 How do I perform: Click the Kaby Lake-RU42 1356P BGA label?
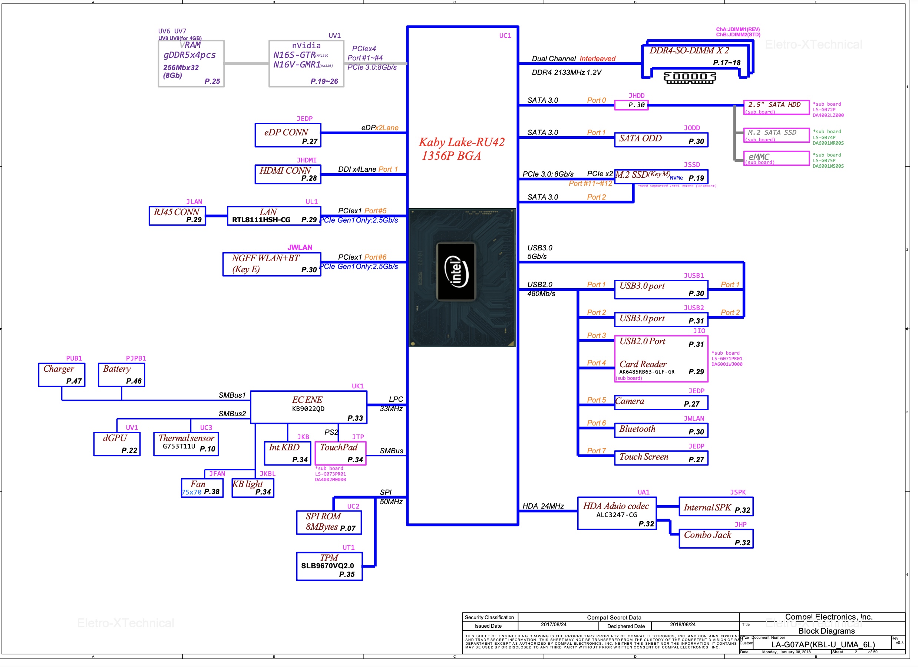click(x=462, y=149)
